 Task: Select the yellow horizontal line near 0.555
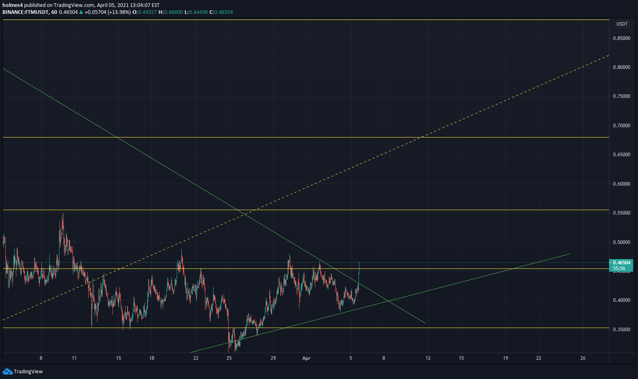point(306,210)
